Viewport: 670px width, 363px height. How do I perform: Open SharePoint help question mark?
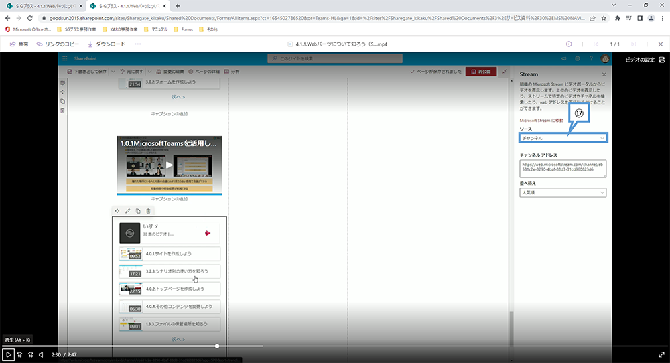click(x=592, y=58)
